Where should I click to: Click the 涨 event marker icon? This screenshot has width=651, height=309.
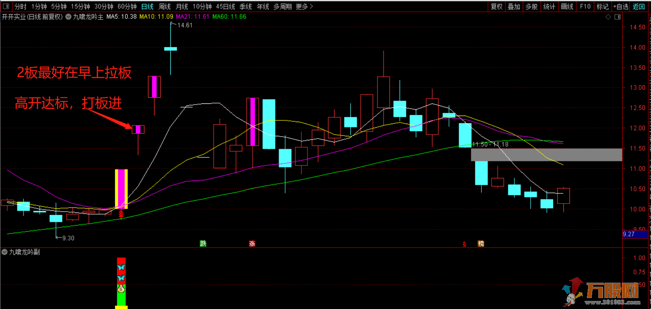click(252, 243)
